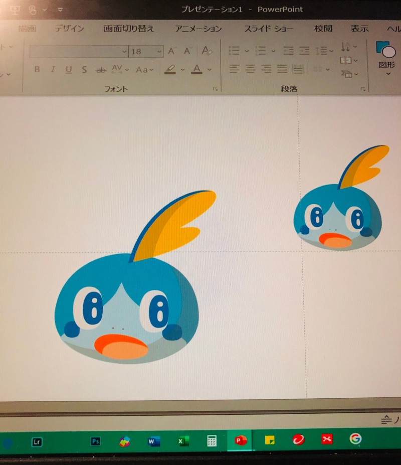Open font name dropdown arrow

124,52
